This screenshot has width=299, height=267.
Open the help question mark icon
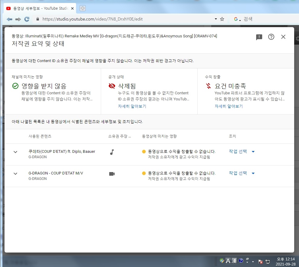271,37
